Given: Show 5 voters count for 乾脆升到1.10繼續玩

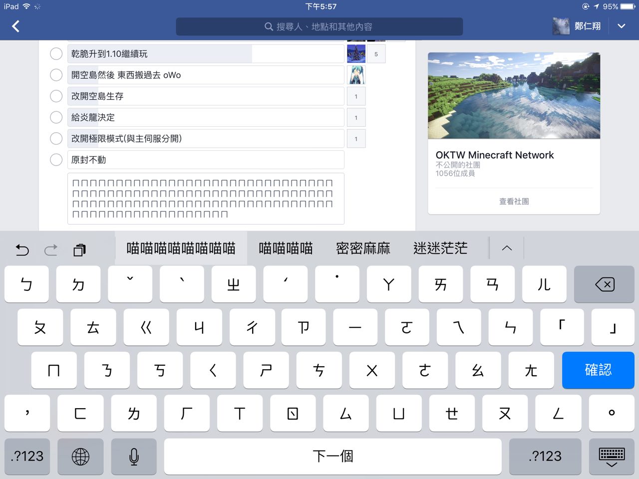Looking at the screenshot, I should tap(376, 54).
